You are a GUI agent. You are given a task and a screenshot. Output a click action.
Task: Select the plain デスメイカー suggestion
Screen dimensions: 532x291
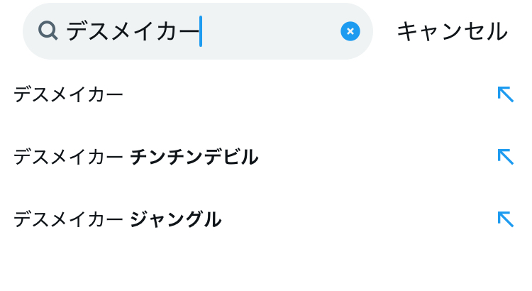(x=69, y=94)
